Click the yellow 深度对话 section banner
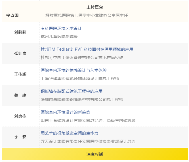 (x=95, y=154)
